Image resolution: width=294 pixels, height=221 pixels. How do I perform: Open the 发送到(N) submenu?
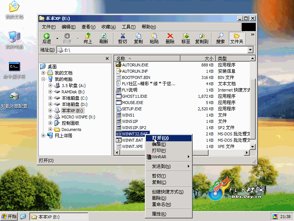[169, 166]
